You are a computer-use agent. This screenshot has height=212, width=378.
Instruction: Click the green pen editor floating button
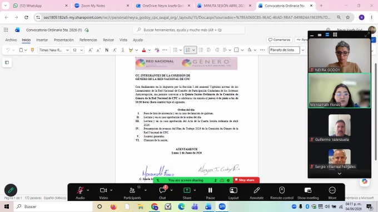pyautogui.click(x=11, y=190)
